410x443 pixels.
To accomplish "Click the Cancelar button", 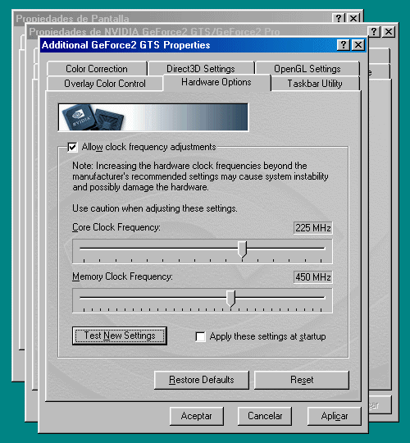I will click(x=265, y=416).
